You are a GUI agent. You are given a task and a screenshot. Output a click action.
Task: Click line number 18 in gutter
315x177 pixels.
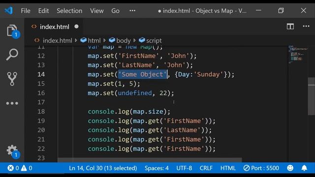41,112
